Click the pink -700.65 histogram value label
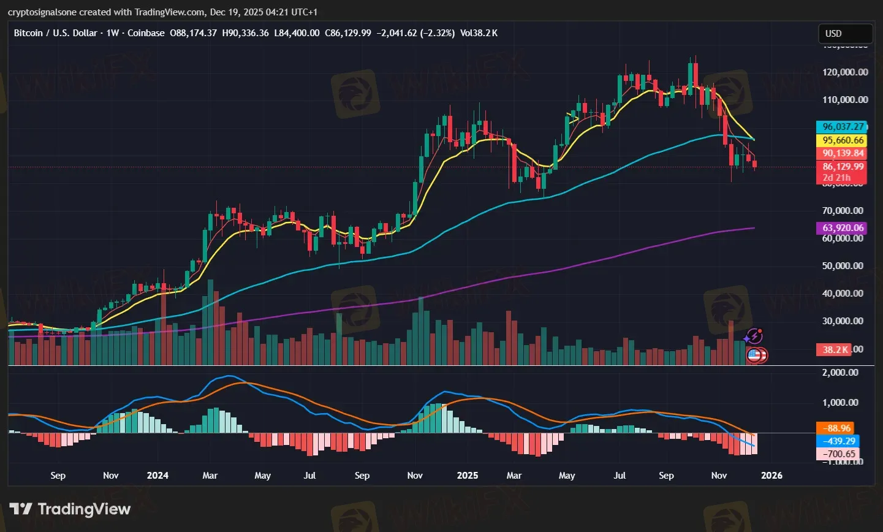The height and width of the screenshot is (532, 883). (838, 454)
